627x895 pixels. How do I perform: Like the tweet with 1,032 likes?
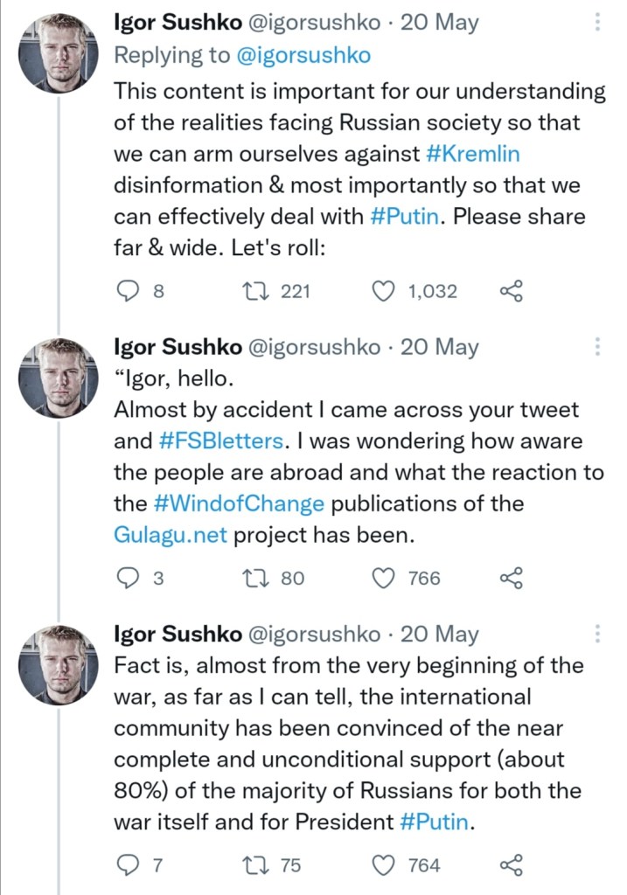(x=383, y=291)
